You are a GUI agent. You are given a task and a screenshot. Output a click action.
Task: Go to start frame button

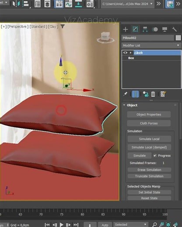pos(47,225)
